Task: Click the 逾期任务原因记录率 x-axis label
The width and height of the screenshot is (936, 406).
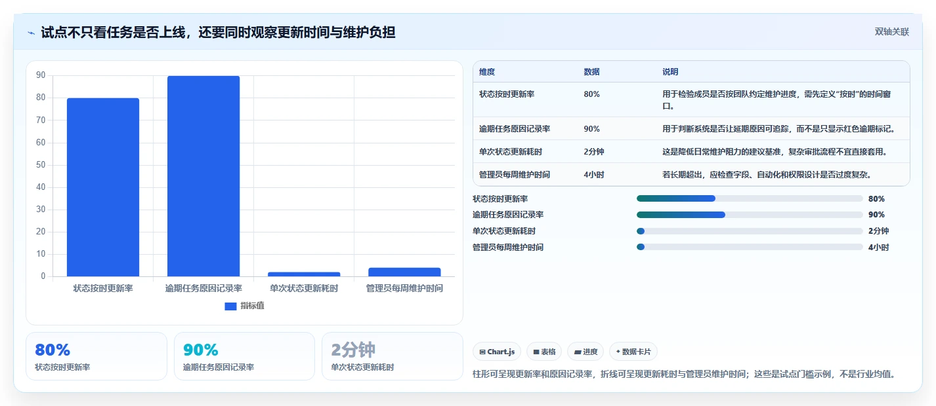Action: pyautogui.click(x=203, y=288)
